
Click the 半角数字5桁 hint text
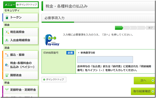point(88,53)
